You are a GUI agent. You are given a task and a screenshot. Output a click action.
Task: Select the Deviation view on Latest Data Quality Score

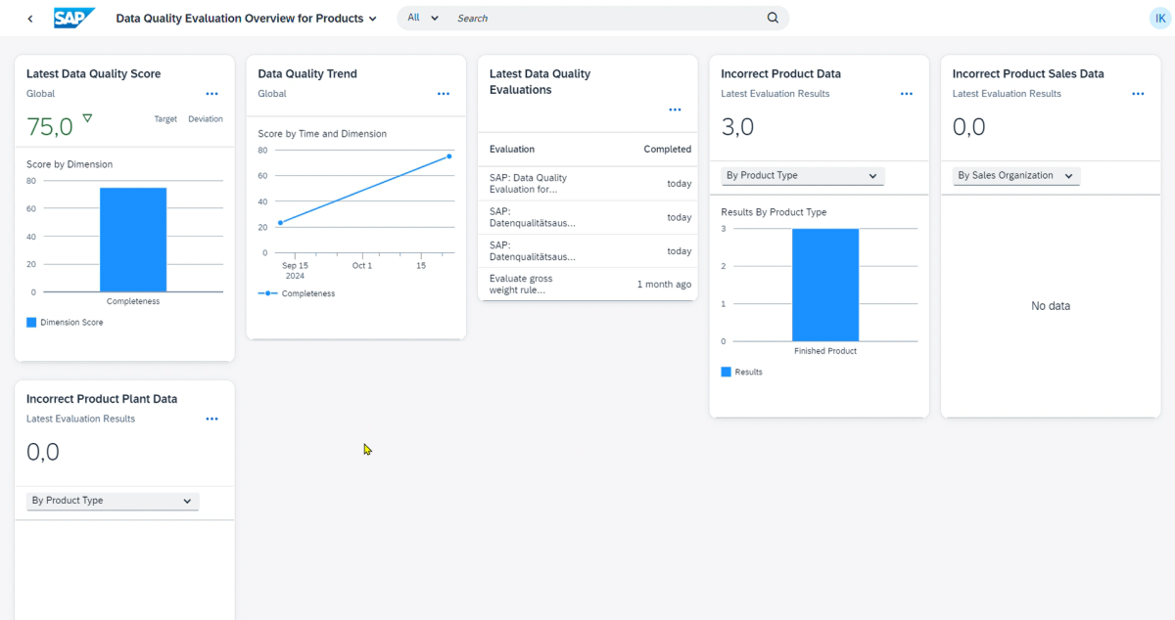pyautogui.click(x=205, y=118)
